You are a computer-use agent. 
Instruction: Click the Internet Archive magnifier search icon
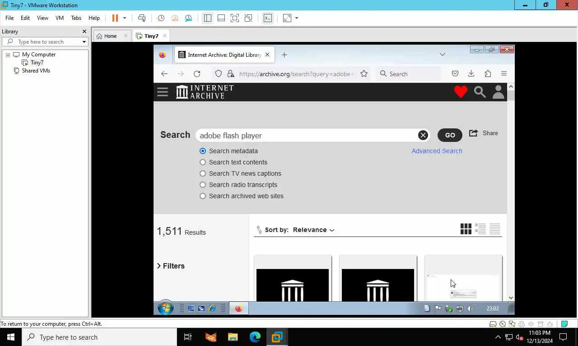(480, 92)
